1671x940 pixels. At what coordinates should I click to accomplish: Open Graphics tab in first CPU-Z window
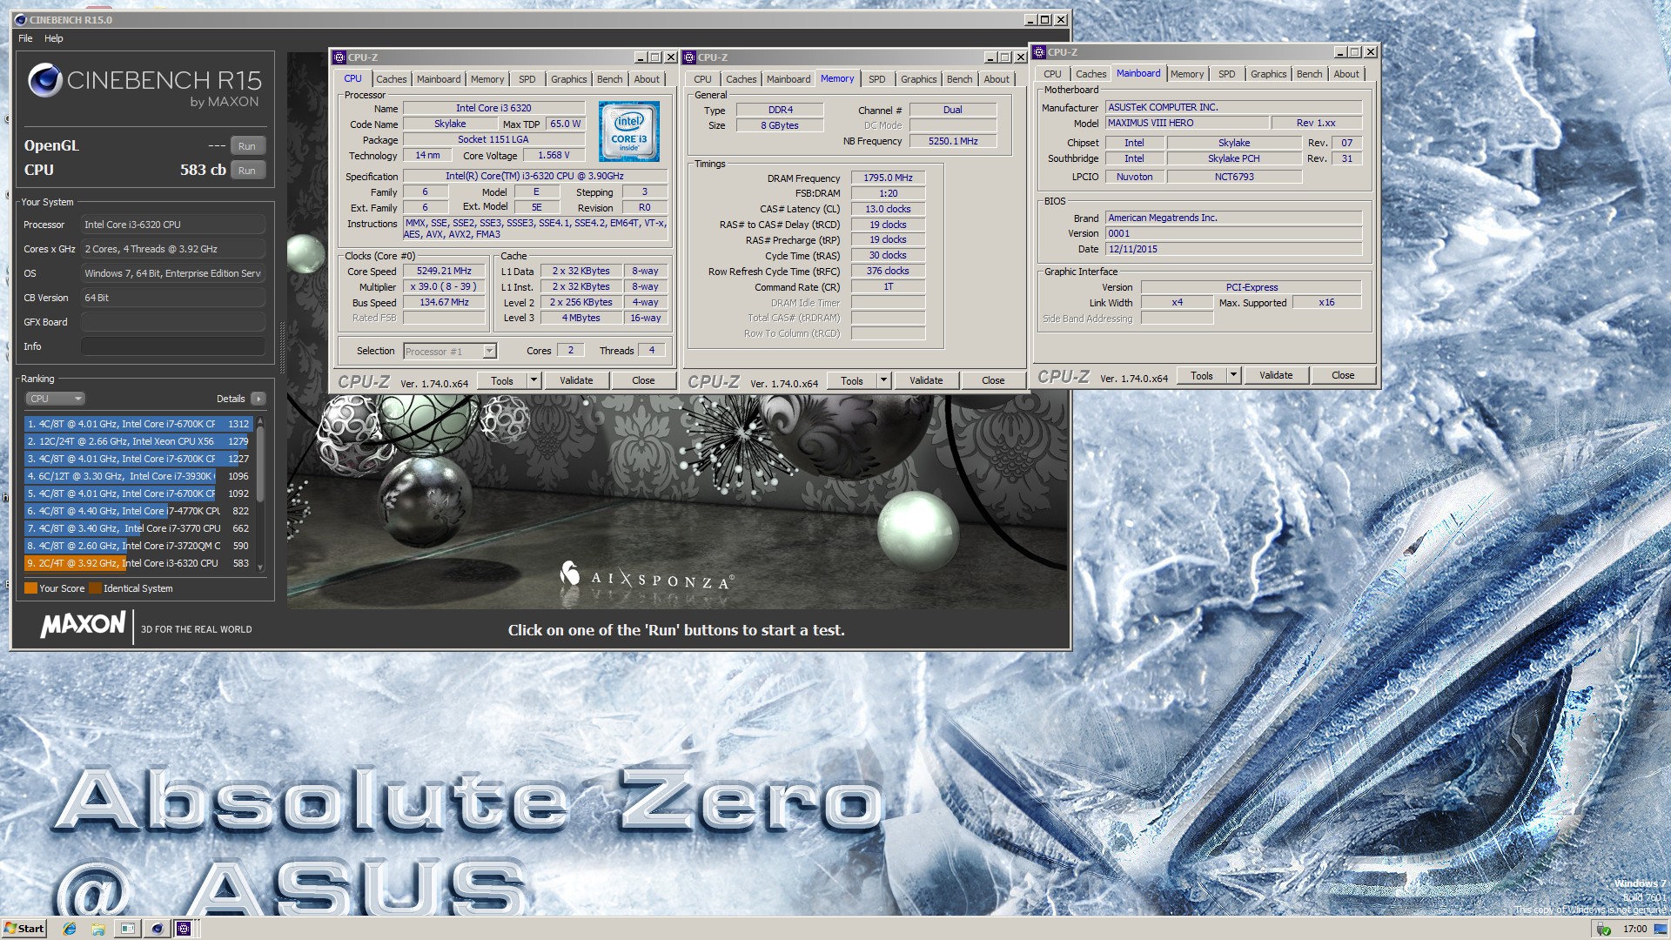(569, 79)
